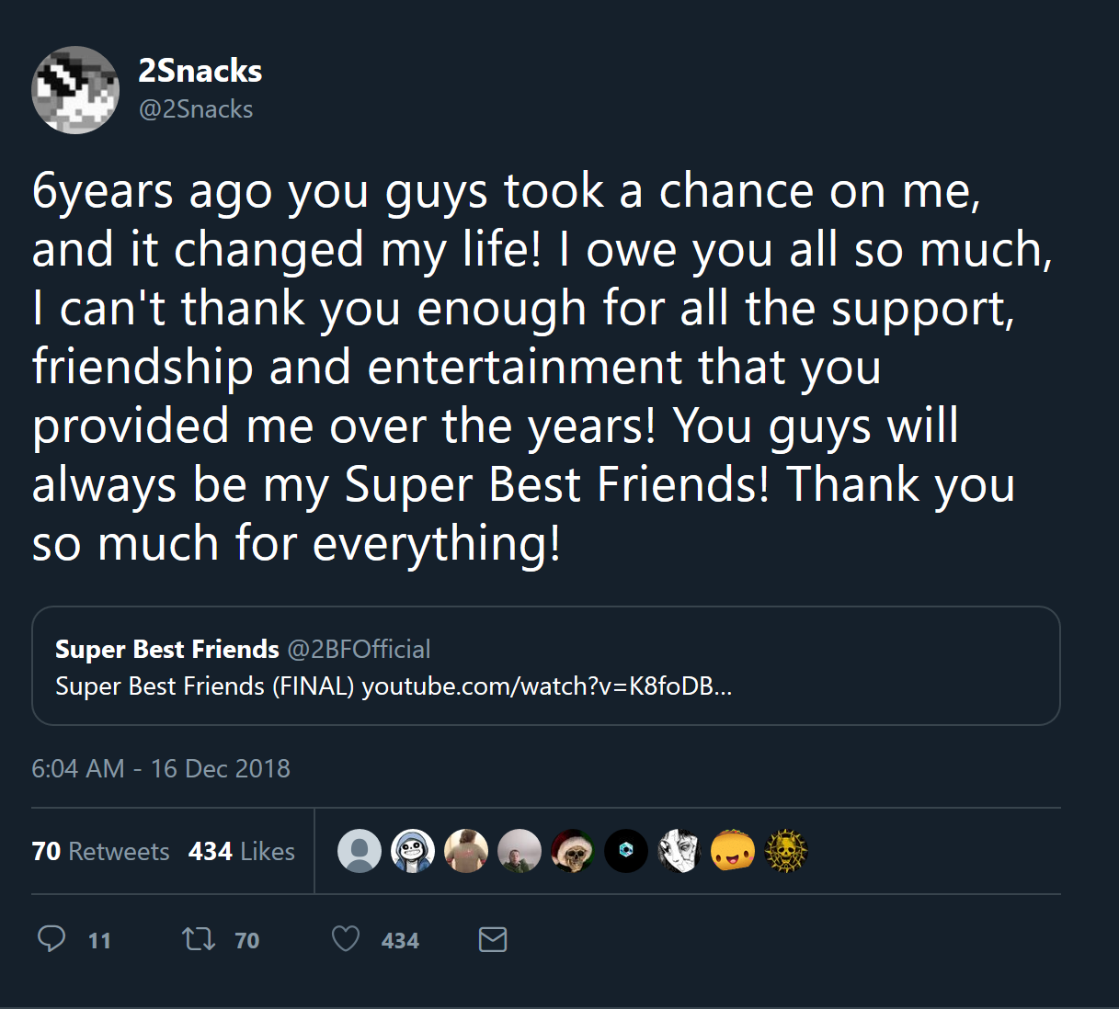Open the first gray silhouette liker avatar
Viewport: 1119px width, 1009px height.
[x=360, y=851]
